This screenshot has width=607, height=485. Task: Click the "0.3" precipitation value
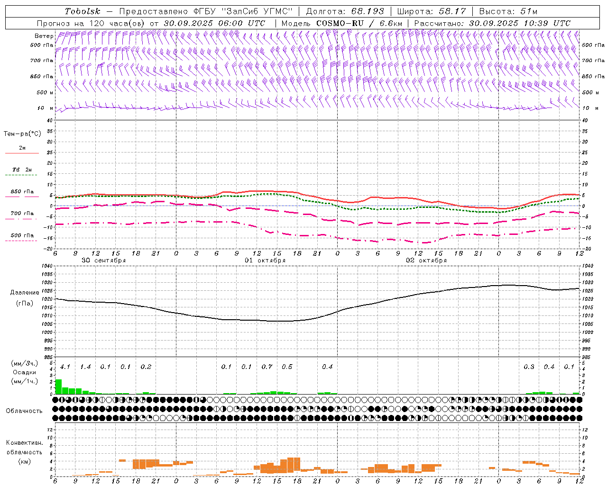[529, 367]
